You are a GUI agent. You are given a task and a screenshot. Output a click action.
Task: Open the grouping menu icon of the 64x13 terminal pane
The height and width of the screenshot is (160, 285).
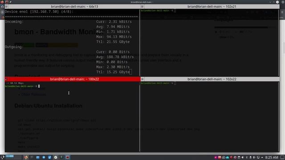click(6, 7)
